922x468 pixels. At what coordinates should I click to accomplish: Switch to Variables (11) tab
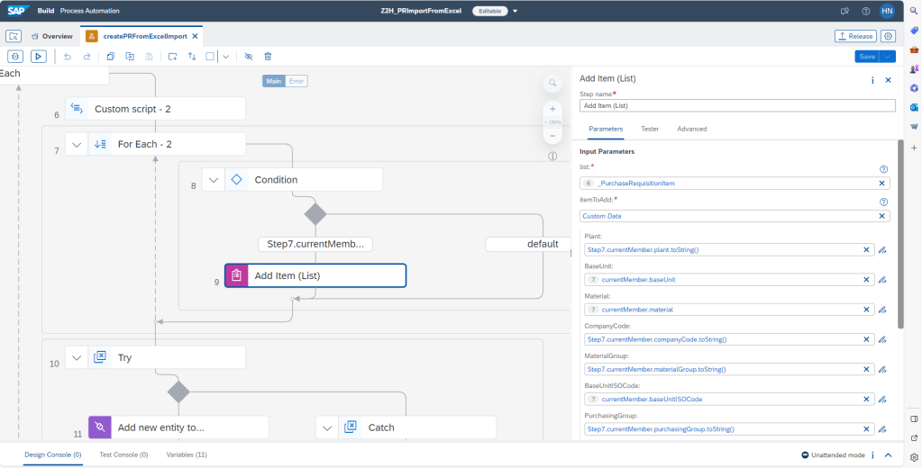[187, 454]
